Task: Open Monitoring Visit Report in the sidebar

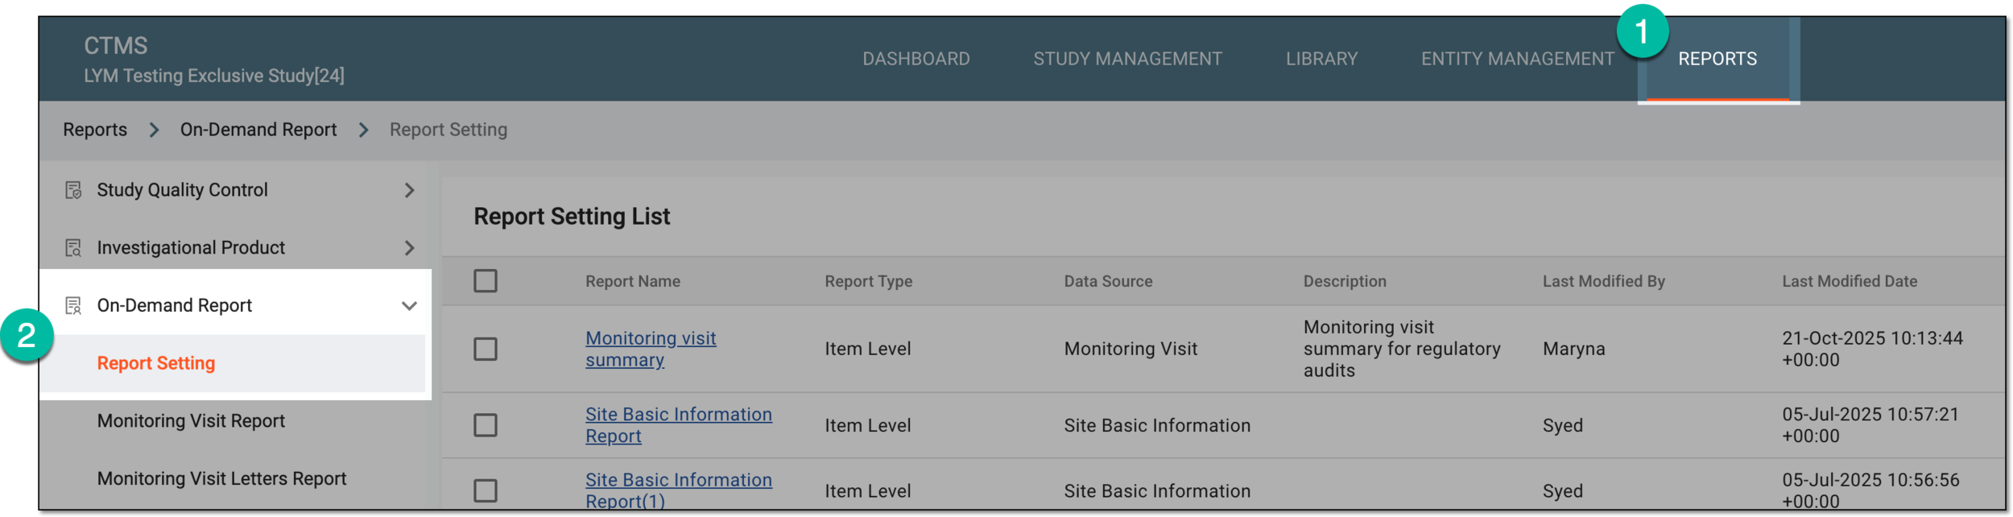Action: (x=191, y=421)
